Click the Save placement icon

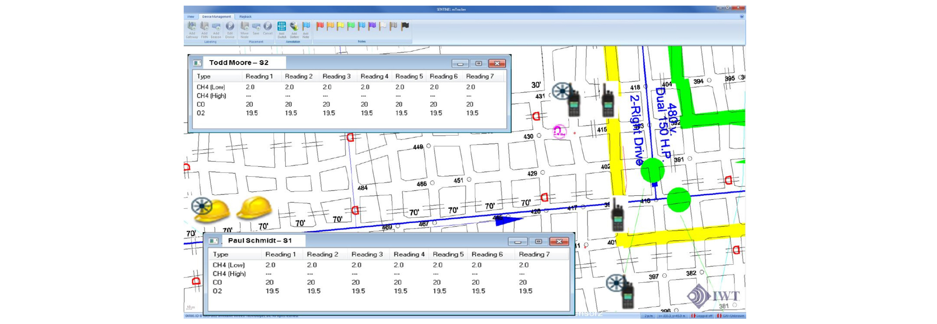256,29
